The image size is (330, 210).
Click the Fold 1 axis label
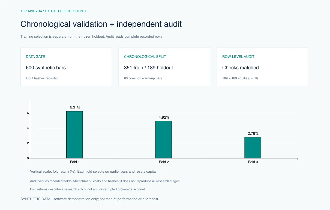tap(75, 162)
